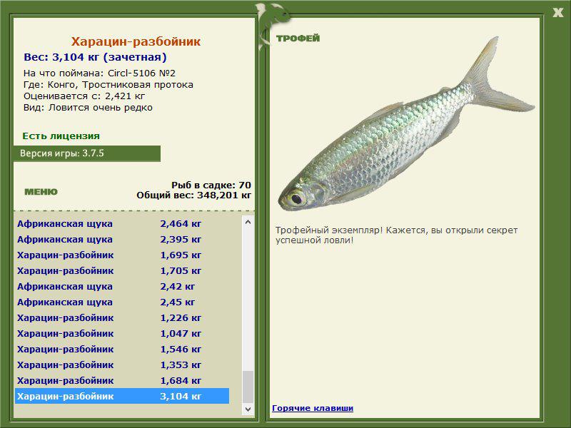The image size is (571, 428).
Task: Select Харацин-разбойник 1,353 кг row
Action: (x=122, y=365)
